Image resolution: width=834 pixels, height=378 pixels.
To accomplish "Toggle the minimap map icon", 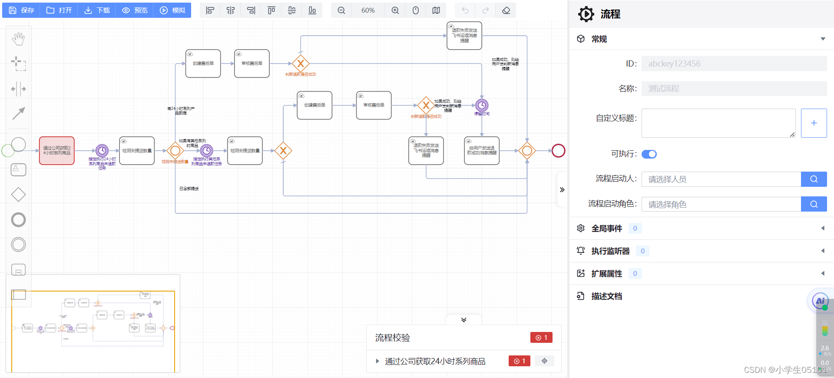I will pyautogui.click(x=436, y=10).
